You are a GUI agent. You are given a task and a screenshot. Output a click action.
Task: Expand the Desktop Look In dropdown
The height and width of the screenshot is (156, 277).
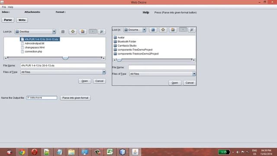pos(54,32)
